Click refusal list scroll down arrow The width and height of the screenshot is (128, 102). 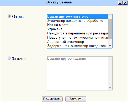[110, 46]
